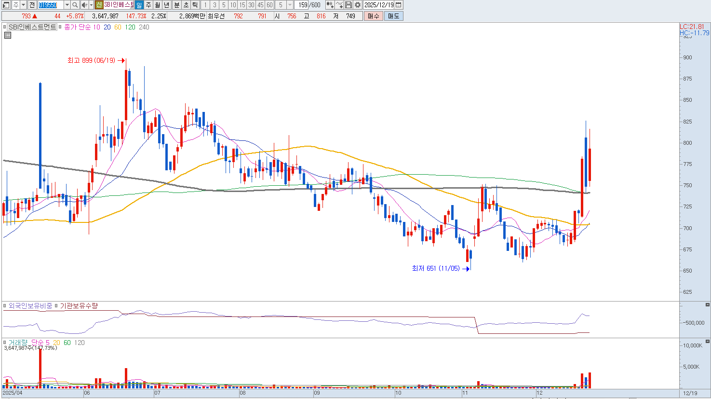Switch chart to 분 (minute) period
The width and height of the screenshot is (711, 399).
176,5
